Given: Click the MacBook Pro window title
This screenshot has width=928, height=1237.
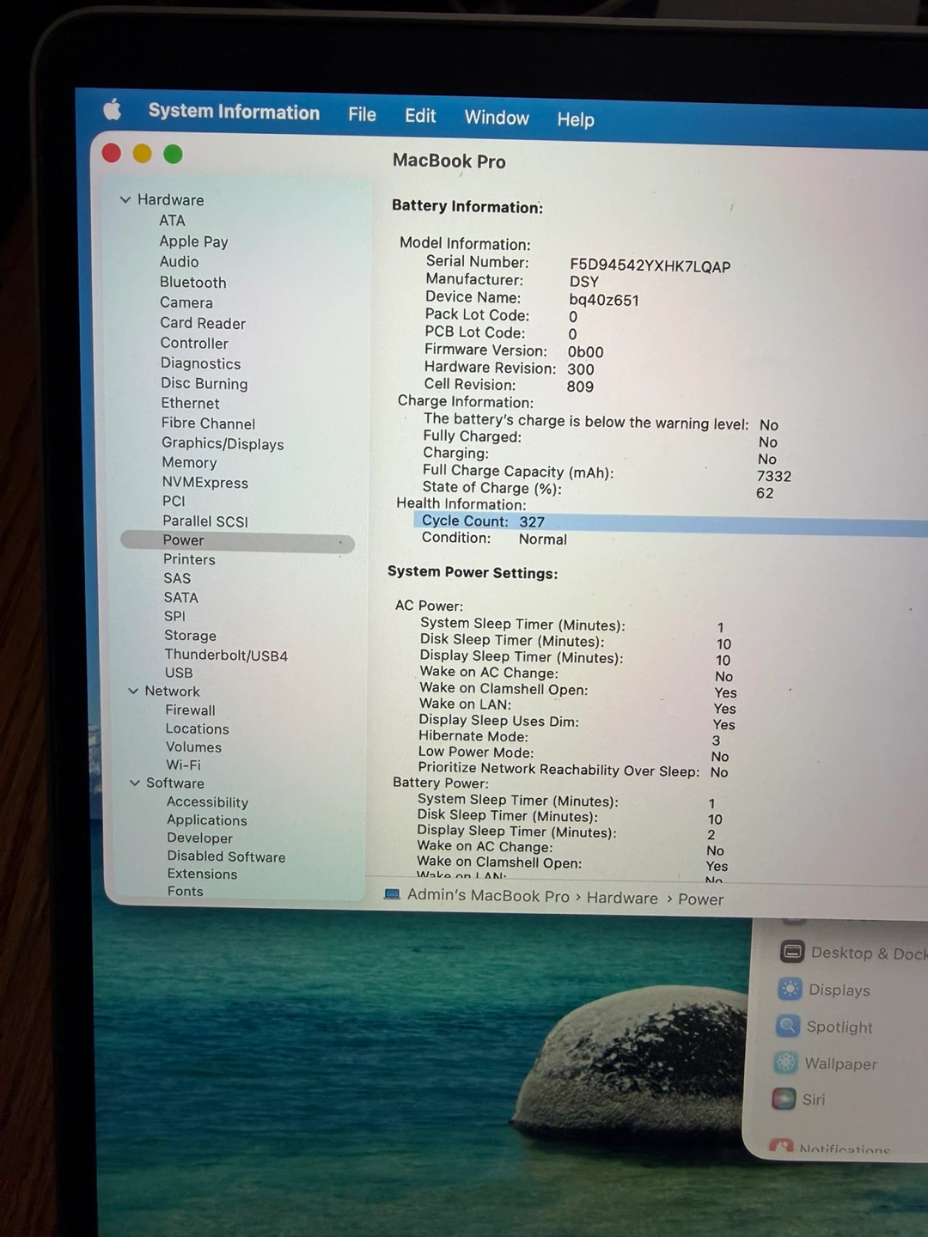Looking at the screenshot, I should [x=449, y=161].
